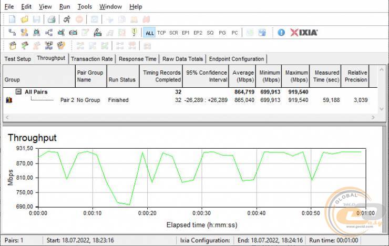
Task: Toggle the SQ filter button
Action: 210,33
